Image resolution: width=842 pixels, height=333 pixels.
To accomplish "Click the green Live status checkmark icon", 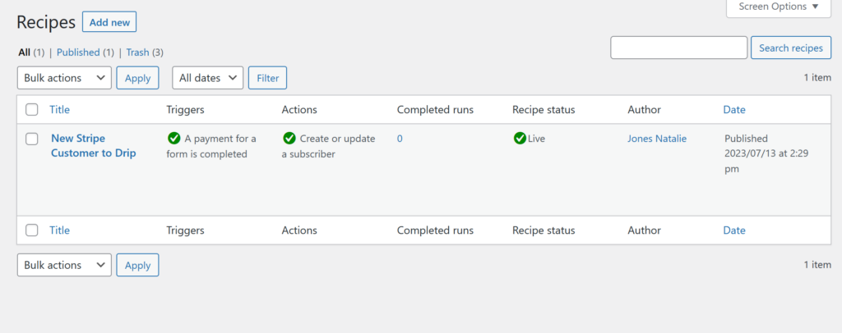I will point(519,139).
